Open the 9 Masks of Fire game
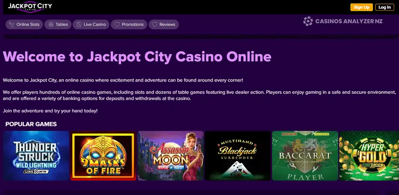Viewport: 399px width, 195px height. tap(103, 156)
